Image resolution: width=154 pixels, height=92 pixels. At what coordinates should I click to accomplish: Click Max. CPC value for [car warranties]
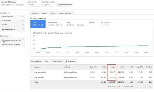tap(93, 72)
